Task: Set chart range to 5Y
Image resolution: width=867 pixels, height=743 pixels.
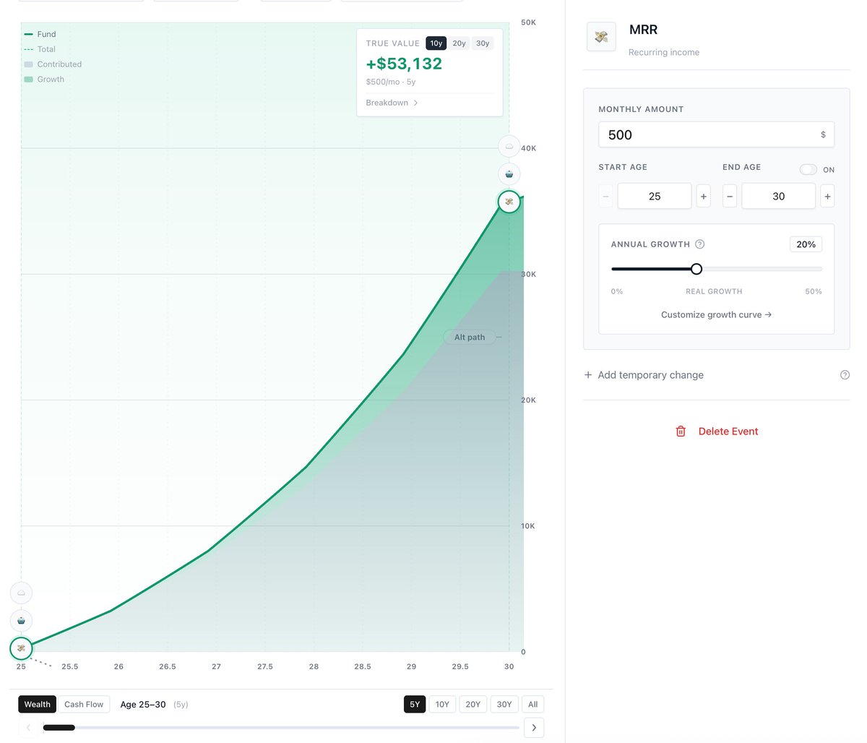Action: point(415,705)
